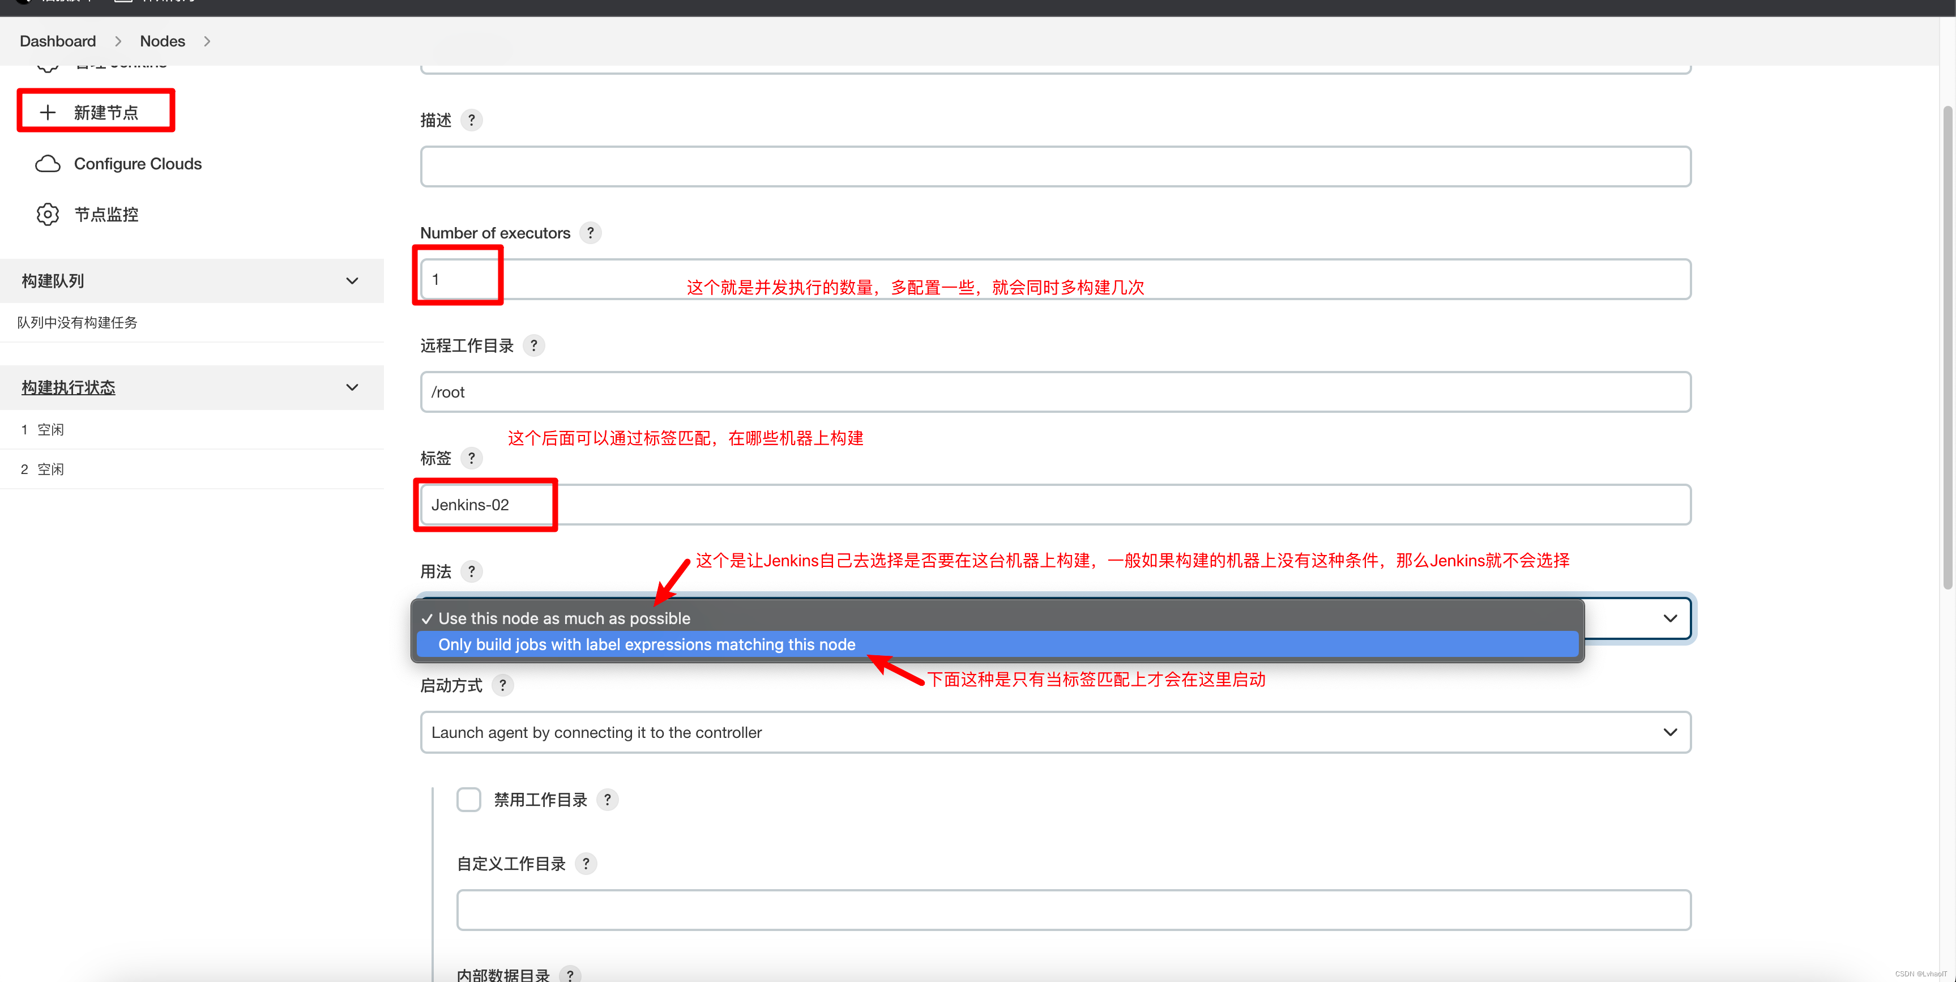Click the plus icon for 新建节点
The image size is (1956, 982).
[48, 112]
